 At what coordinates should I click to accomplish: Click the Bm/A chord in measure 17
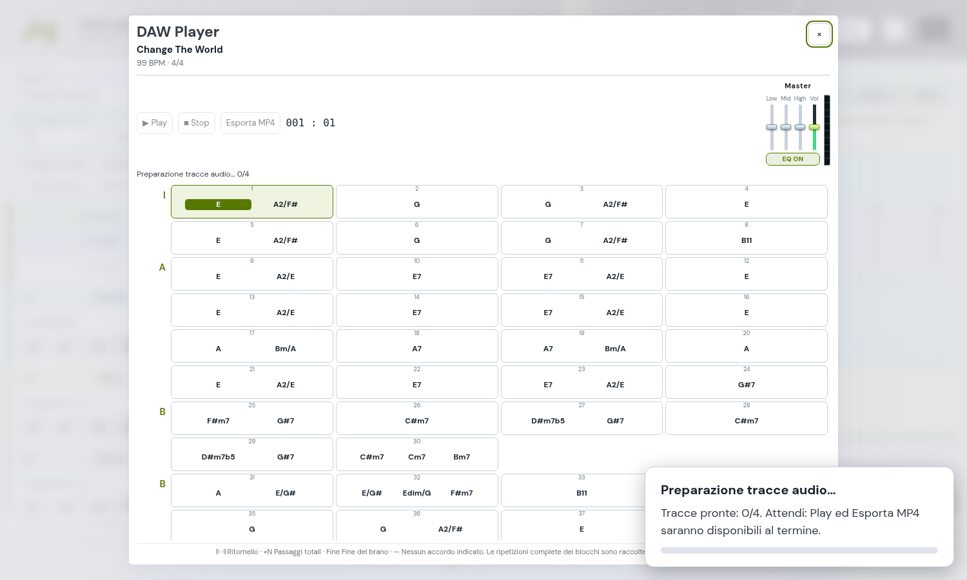click(x=286, y=349)
